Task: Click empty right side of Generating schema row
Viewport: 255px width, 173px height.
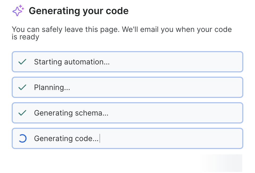Action: click(x=186, y=113)
